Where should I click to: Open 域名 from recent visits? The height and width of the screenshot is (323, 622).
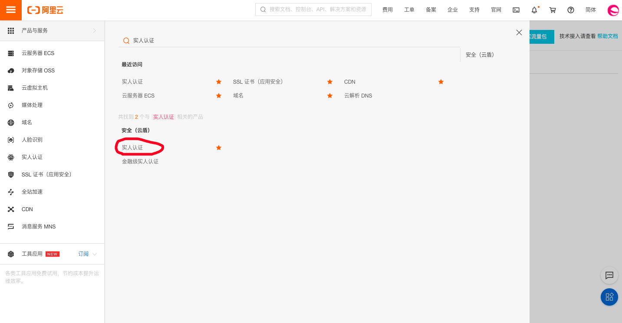[x=238, y=96]
